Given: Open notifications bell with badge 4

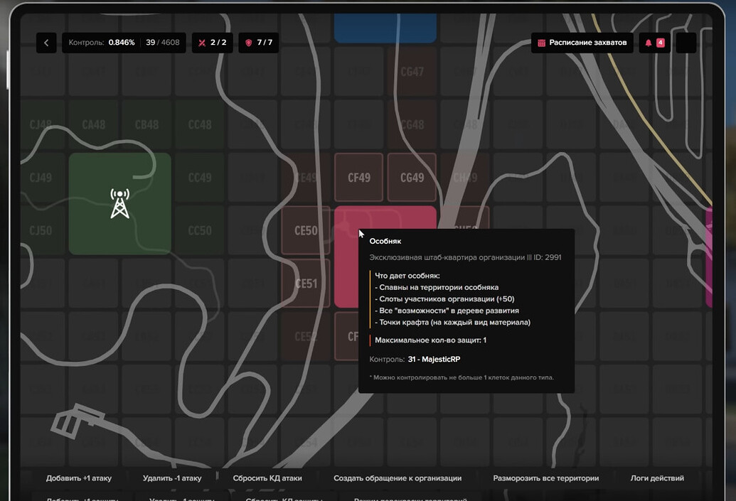Looking at the screenshot, I should 654,43.
